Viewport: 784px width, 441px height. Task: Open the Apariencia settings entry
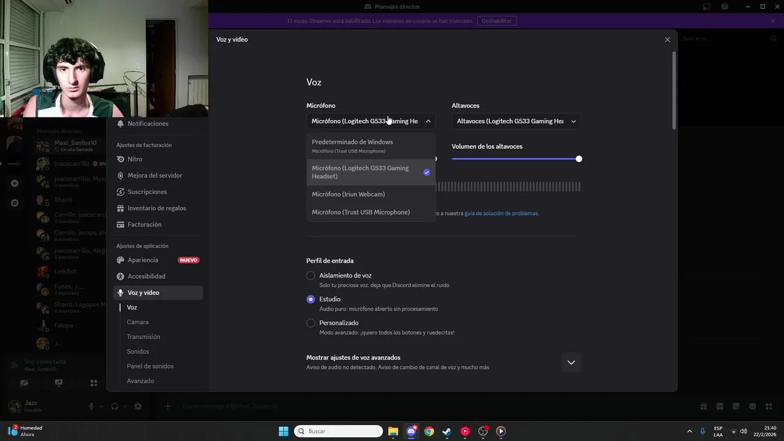[x=158, y=260]
